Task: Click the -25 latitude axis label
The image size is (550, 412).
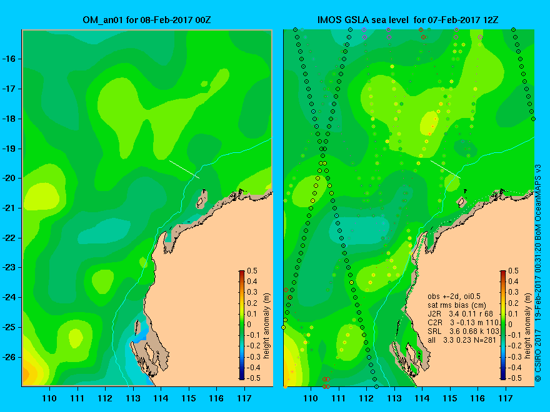Action: [8, 327]
